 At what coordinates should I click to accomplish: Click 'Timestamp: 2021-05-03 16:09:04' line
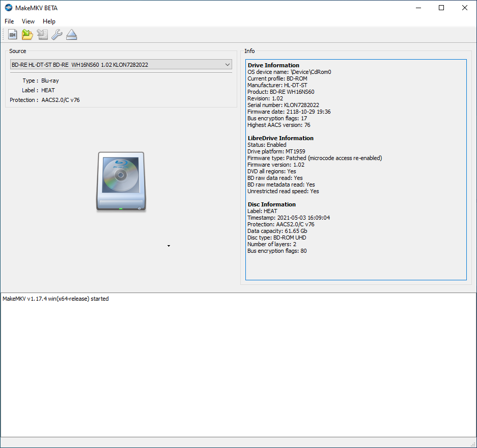click(x=289, y=218)
